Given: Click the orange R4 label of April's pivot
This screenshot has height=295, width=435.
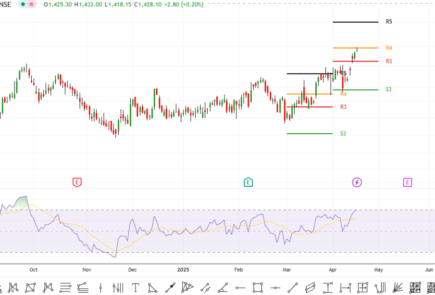Looking at the screenshot, I should [389, 48].
